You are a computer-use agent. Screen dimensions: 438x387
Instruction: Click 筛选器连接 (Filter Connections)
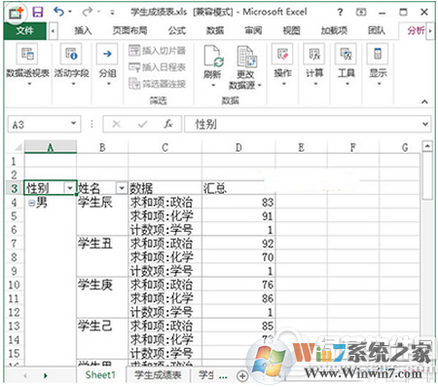(157, 84)
